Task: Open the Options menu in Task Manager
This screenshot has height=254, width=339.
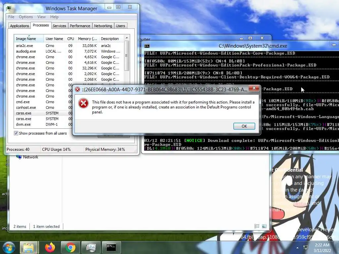Action: [x=26, y=17]
